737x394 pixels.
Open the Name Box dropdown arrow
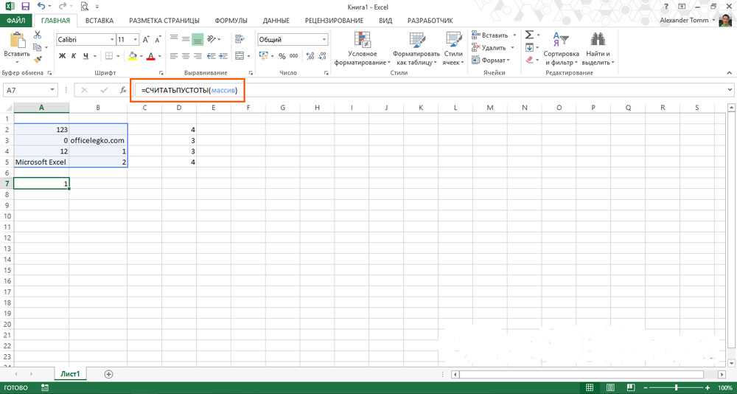tap(66, 90)
